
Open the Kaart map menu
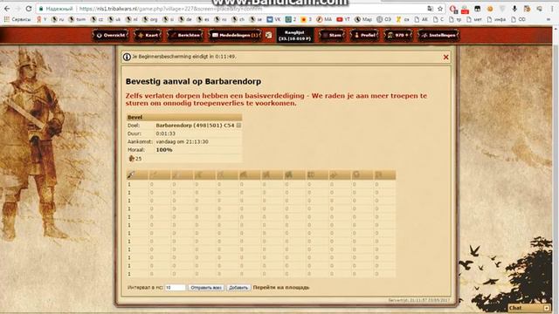tap(148, 35)
